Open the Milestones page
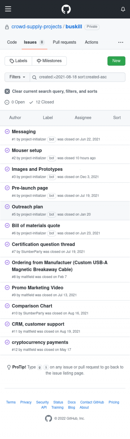Image resolution: width=130 pixels, height=439 pixels. pos(49,61)
